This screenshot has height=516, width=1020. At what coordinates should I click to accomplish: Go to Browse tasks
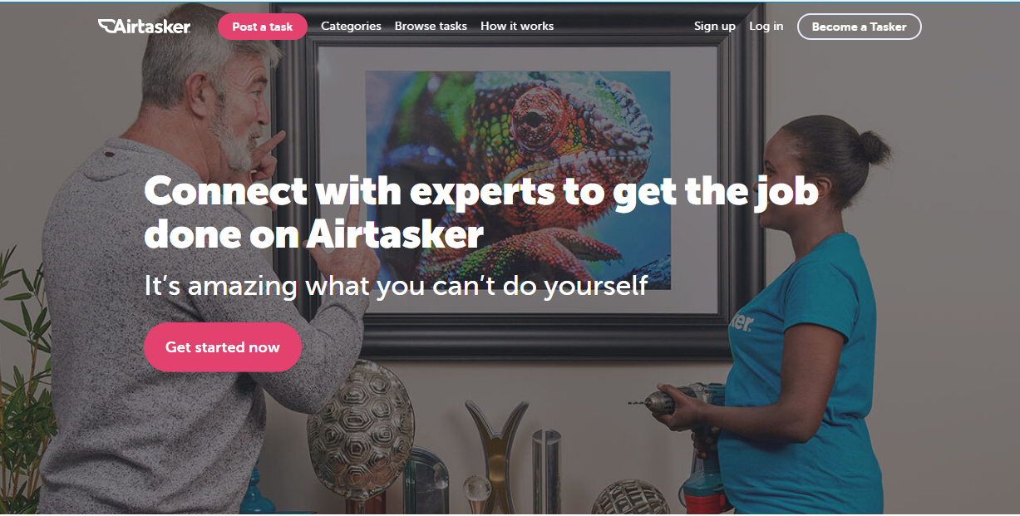pyautogui.click(x=431, y=27)
